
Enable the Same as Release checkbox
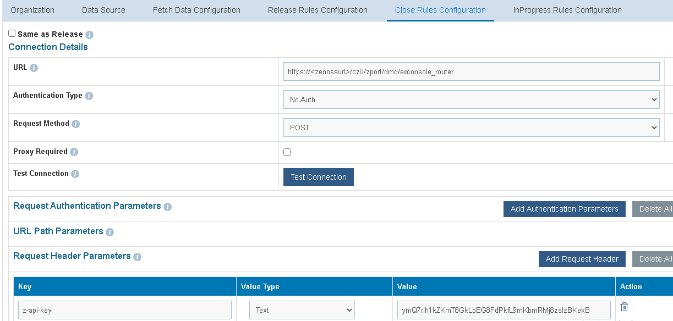point(12,34)
